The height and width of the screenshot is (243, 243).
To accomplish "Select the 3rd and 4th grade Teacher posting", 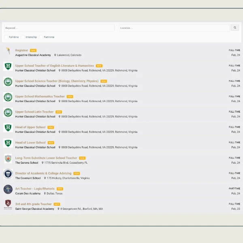I will coord(34,204).
